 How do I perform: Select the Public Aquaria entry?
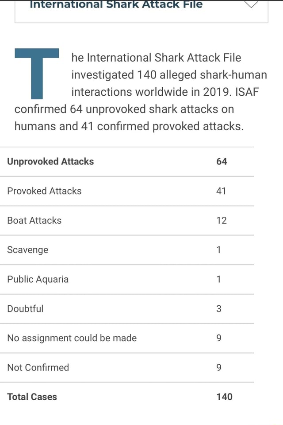coord(38,279)
